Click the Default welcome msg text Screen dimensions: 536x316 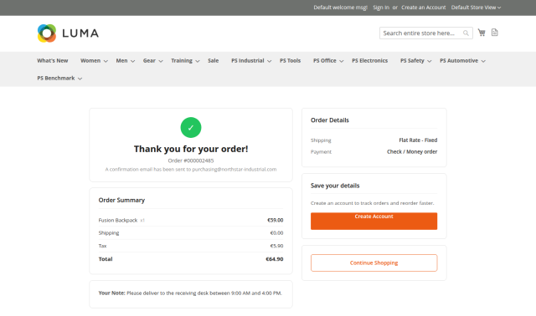[x=341, y=8]
